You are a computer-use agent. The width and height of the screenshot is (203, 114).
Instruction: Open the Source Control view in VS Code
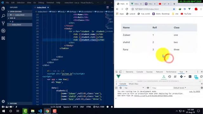coord(3,23)
